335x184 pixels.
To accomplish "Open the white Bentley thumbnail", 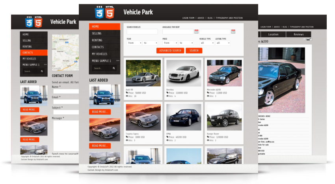I will click(x=184, y=73).
